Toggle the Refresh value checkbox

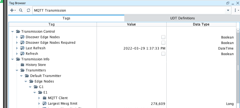click(163, 54)
